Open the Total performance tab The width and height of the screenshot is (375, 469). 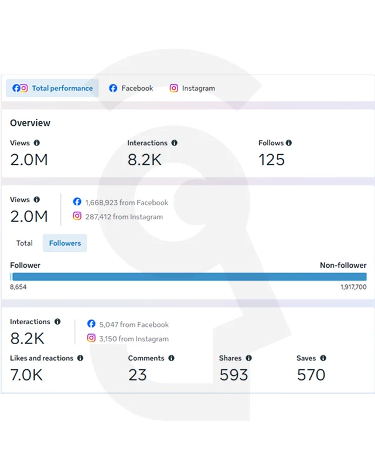point(52,89)
